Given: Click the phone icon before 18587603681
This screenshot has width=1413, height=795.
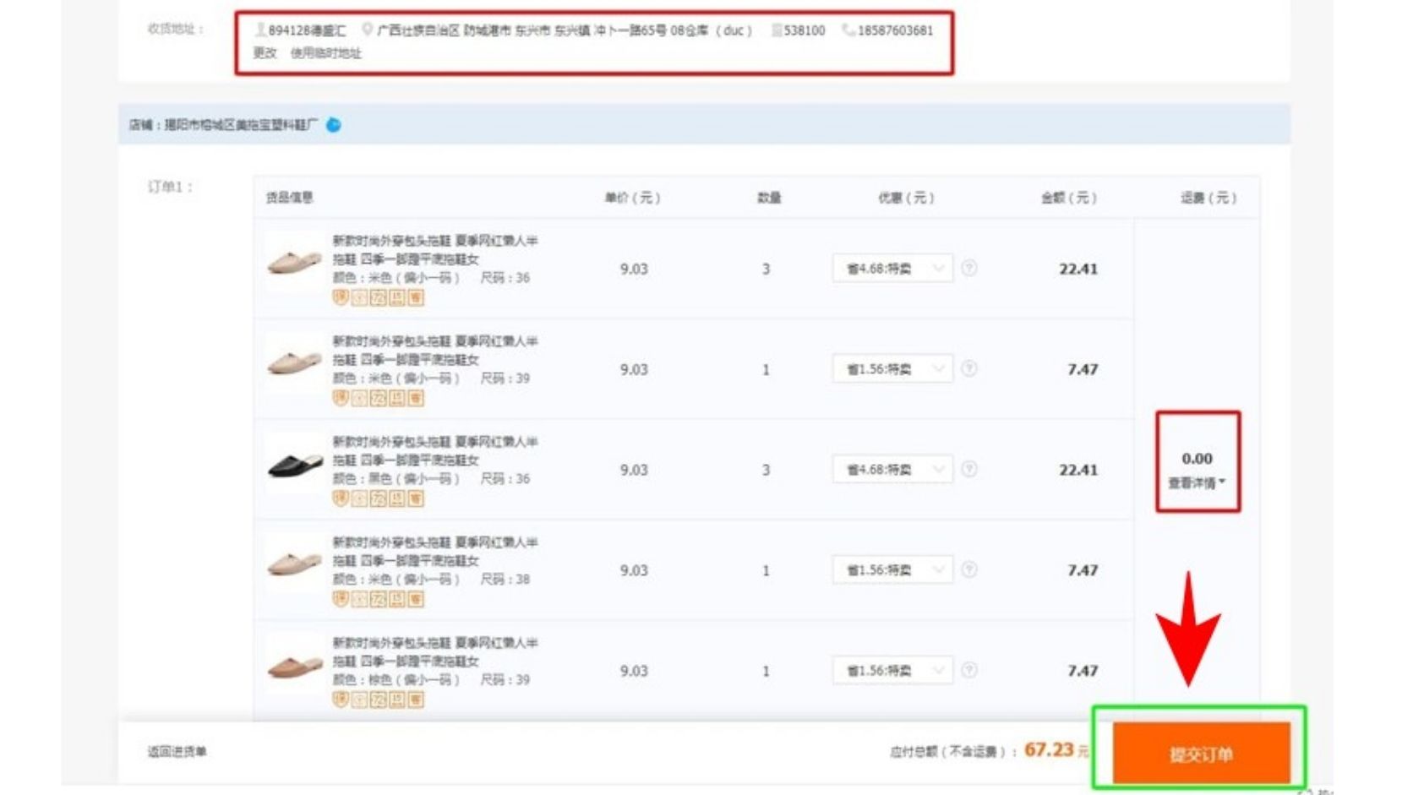Looking at the screenshot, I should tap(848, 30).
